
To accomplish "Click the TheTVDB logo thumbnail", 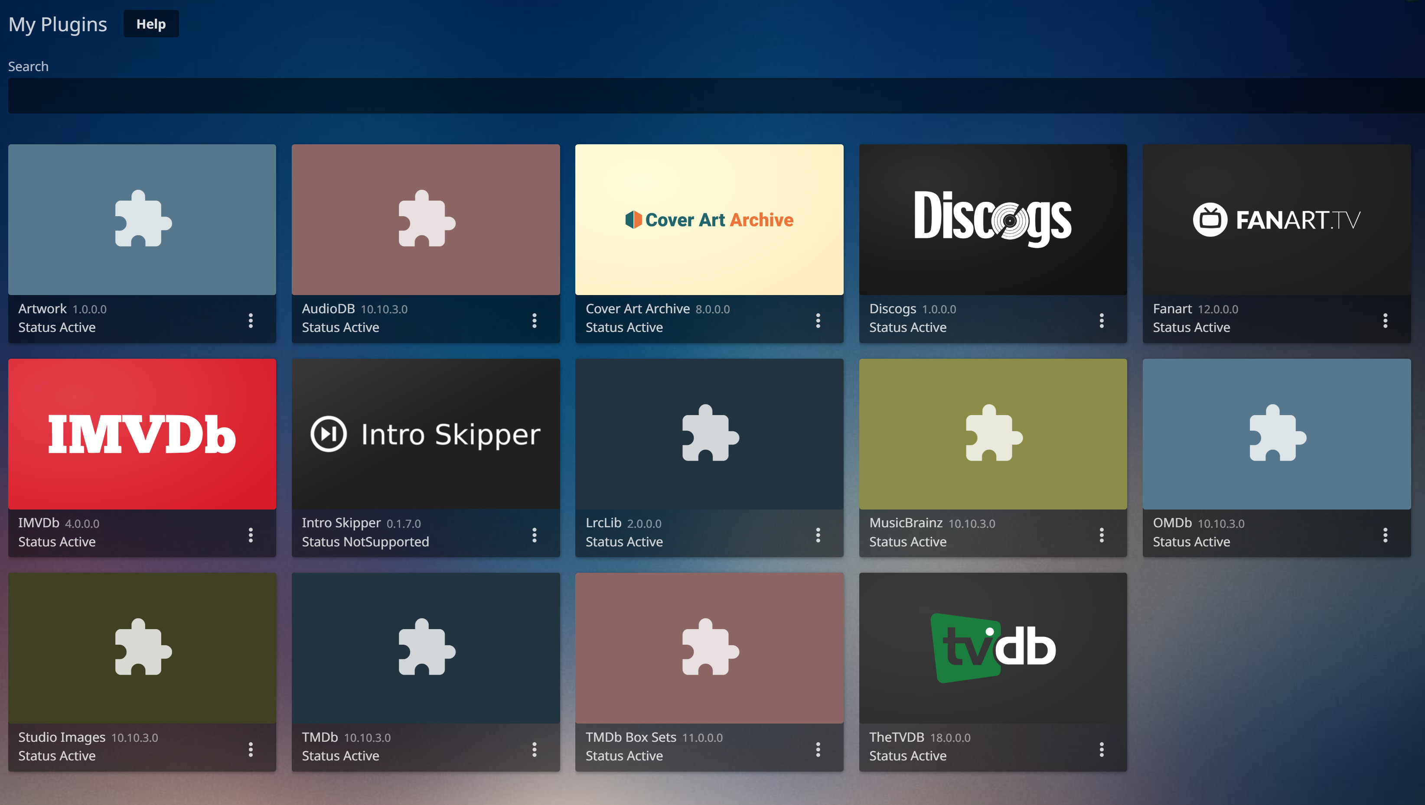I will [x=992, y=648].
